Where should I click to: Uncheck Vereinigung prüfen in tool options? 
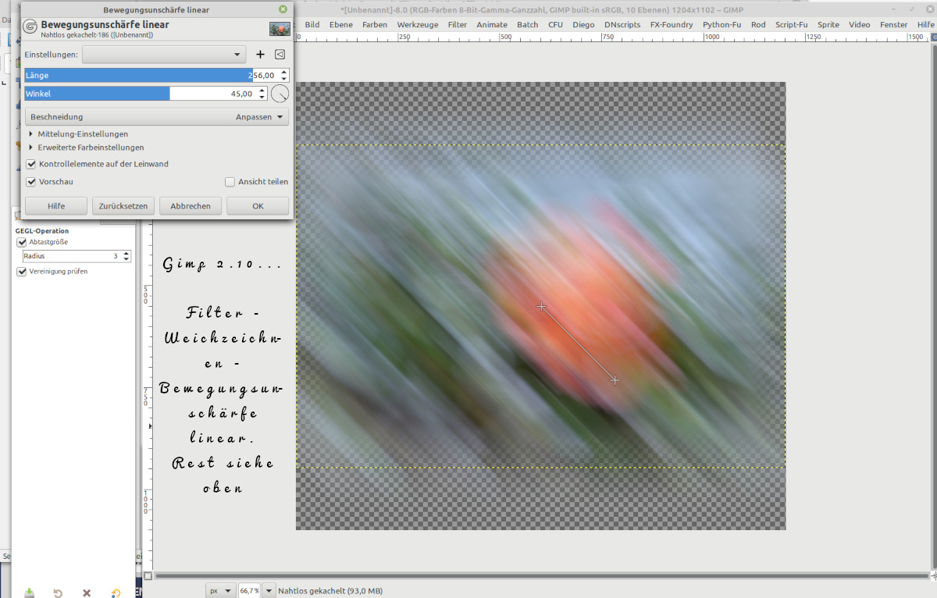click(22, 272)
